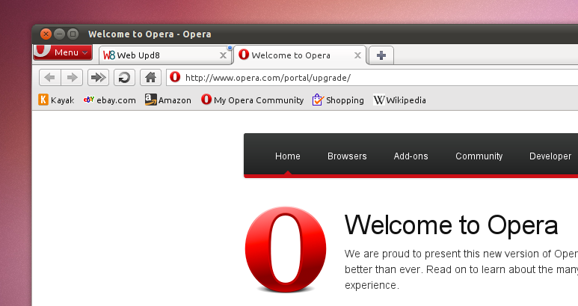The image size is (578, 306).
Task: Click the My Opera Community O icon
Action: pos(206,100)
